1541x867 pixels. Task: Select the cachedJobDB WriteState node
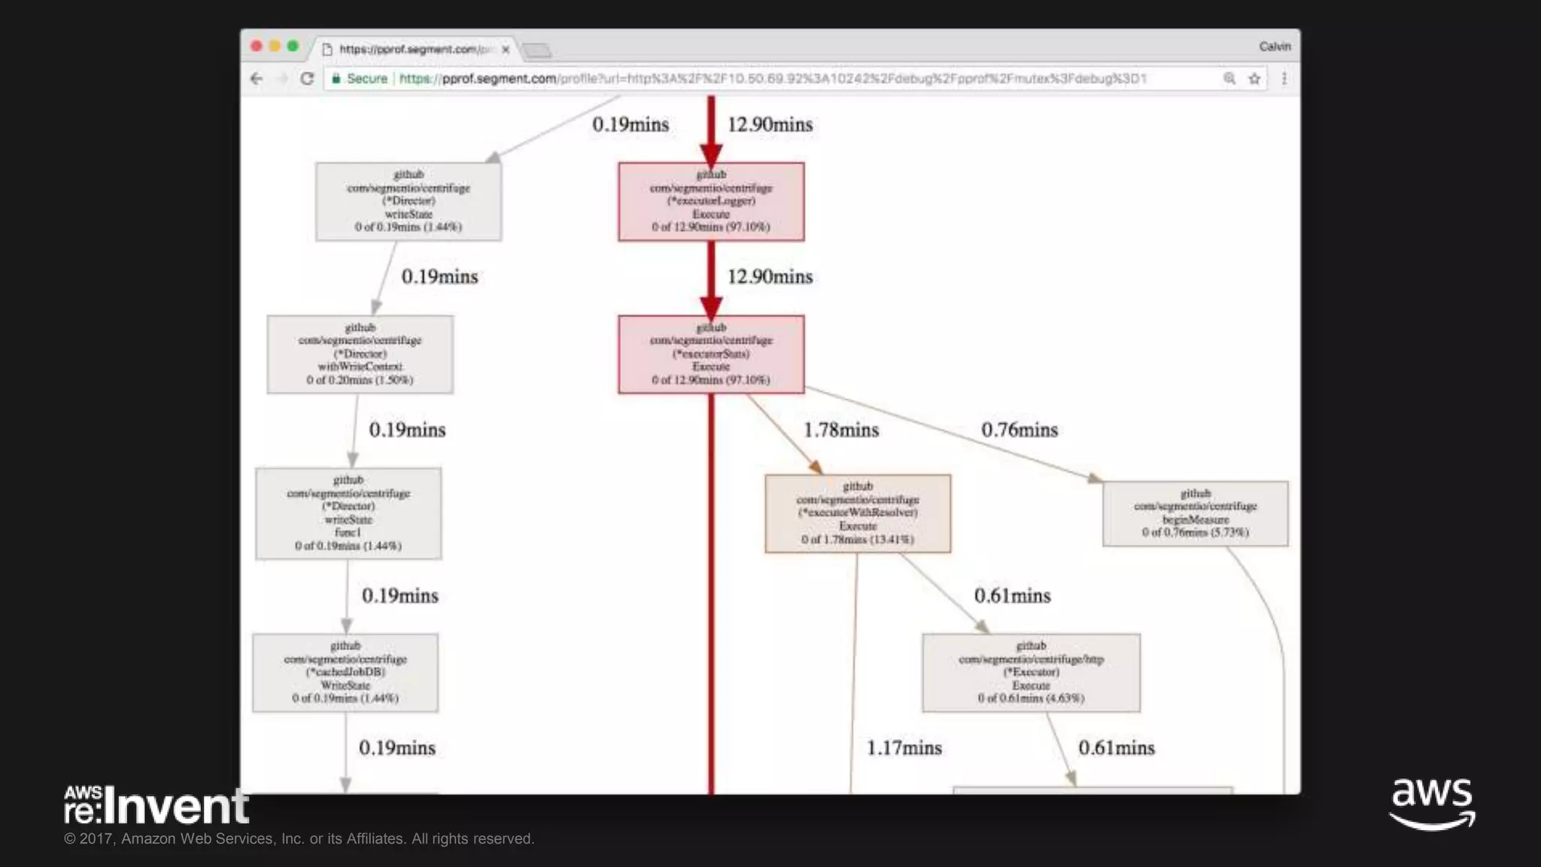pos(345,673)
